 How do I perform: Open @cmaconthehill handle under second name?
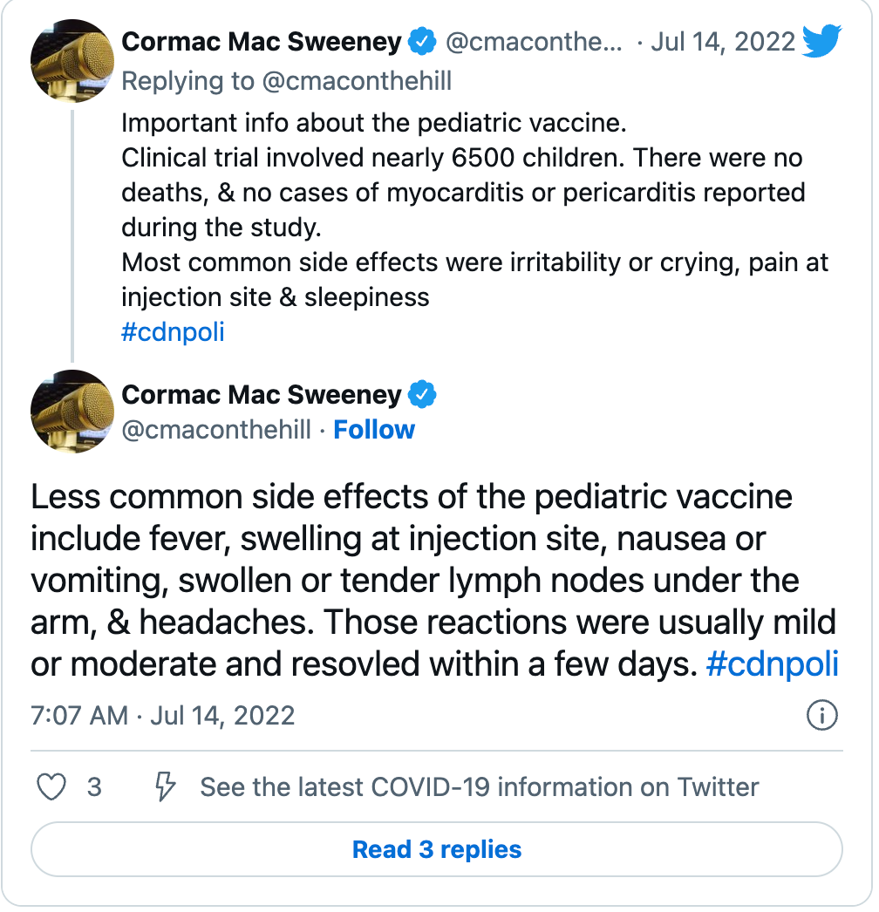[216, 430]
